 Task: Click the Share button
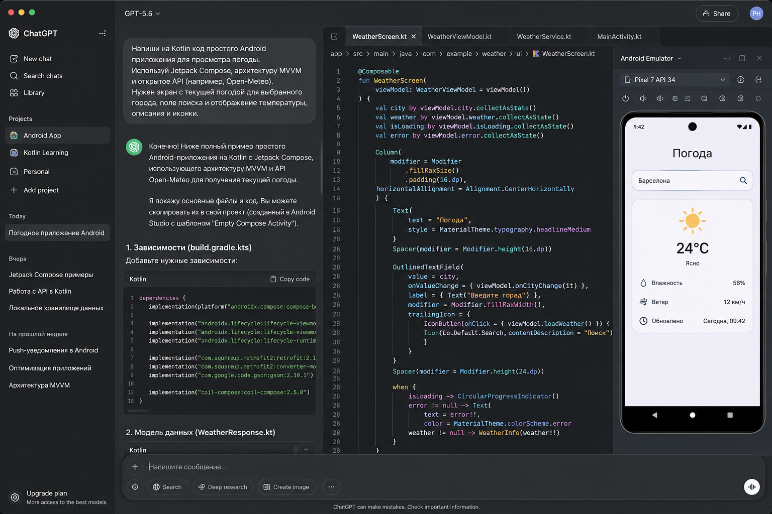[x=717, y=14]
